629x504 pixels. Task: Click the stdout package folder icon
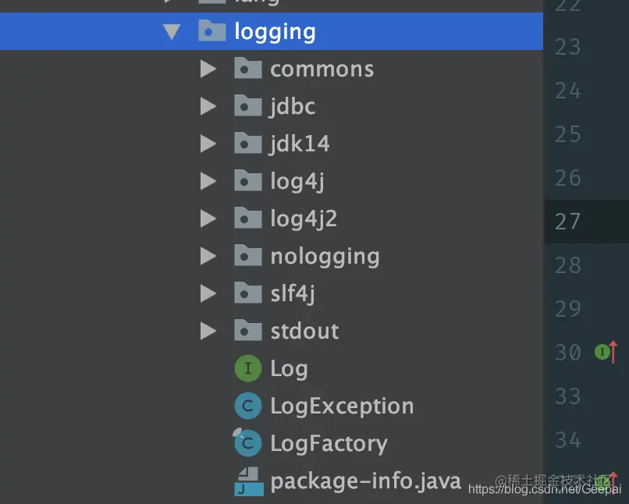(247, 330)
